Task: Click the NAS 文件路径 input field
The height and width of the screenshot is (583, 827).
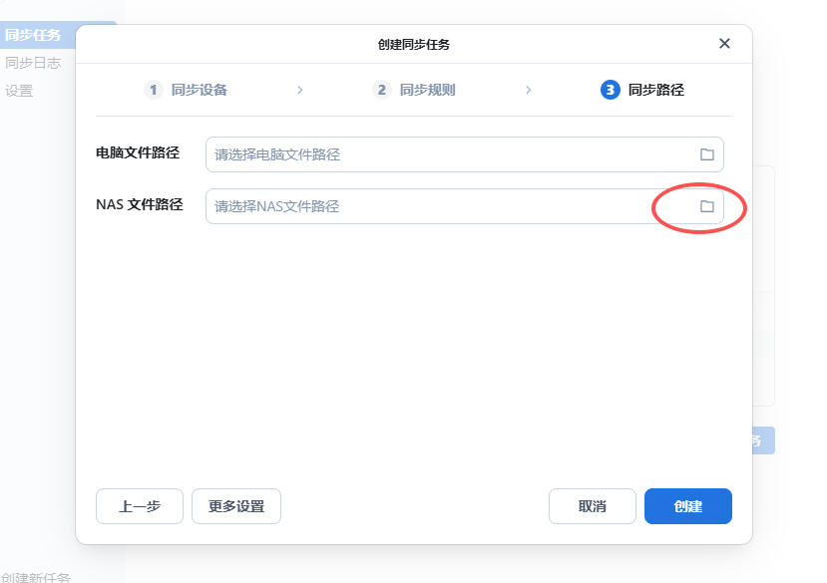Action: click(x=464, y=206)
